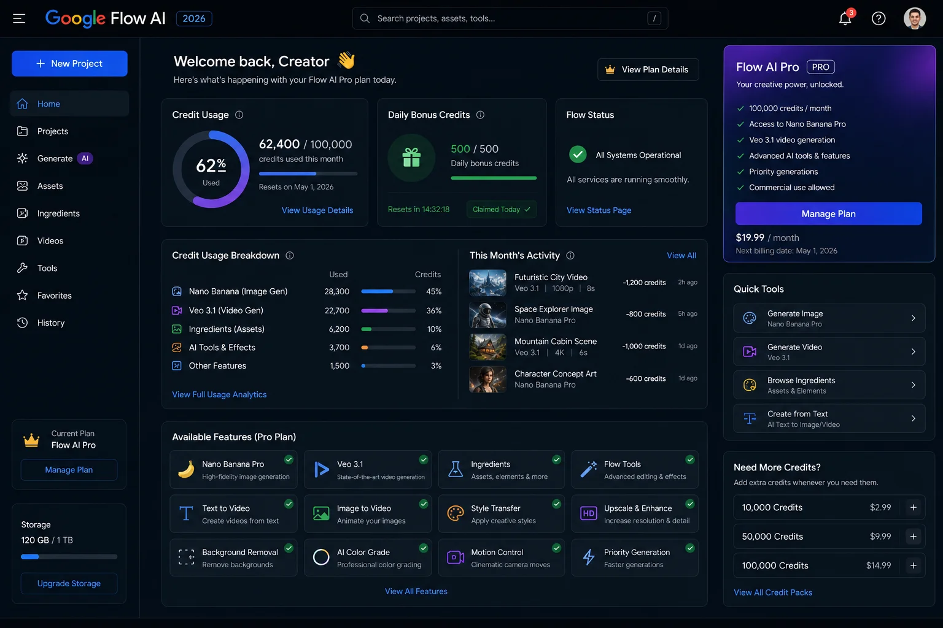Image resolution: width=943 pixels, height=628 pixels.
Task: Click the Background Removal feature checkmark
Action: pyautogui.click(x=289, y=548)
